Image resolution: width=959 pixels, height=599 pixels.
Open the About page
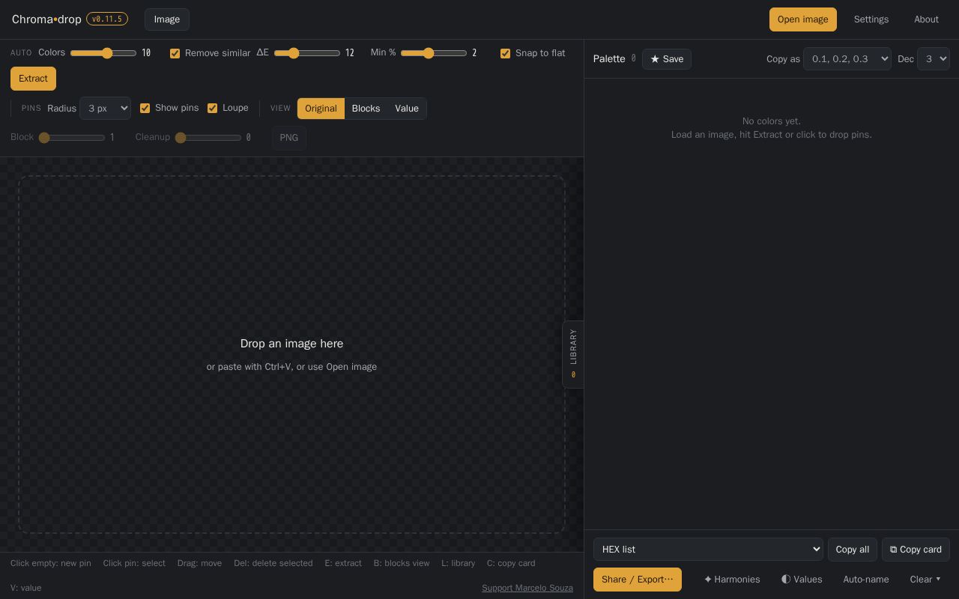tap(926, 19)
